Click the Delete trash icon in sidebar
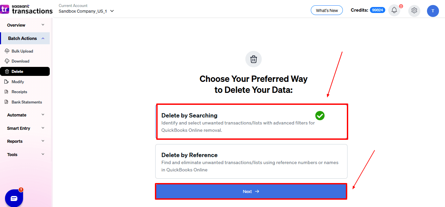Screen dimensions: 445x207 [7, 71]
